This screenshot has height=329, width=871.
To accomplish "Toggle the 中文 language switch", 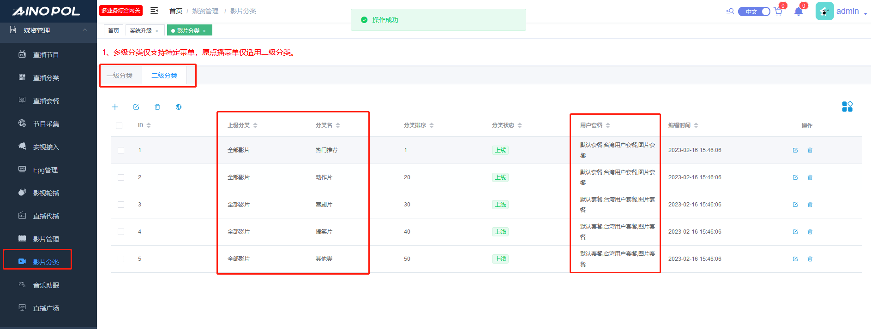I will (754, 12).
